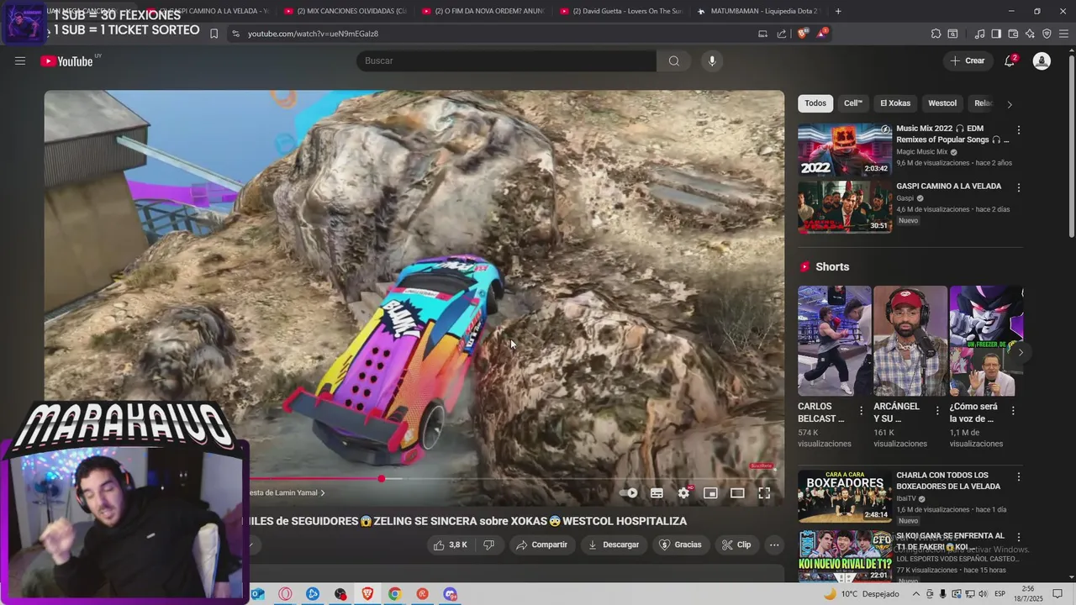Open Brave Rewards triangle icon

tap(821, 34)
